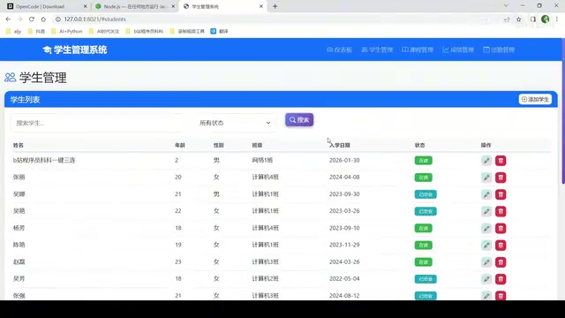565x318 pixels.
Task: Open the 成绩管理 nav item
Action: click(458, 49)
